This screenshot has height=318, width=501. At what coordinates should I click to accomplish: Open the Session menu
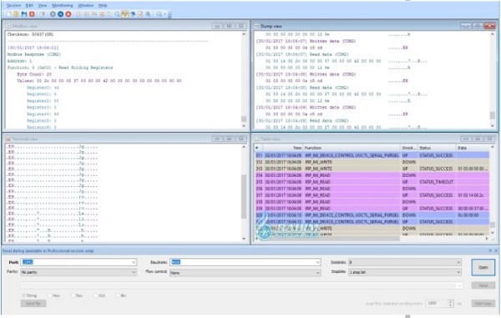(13, 6)
